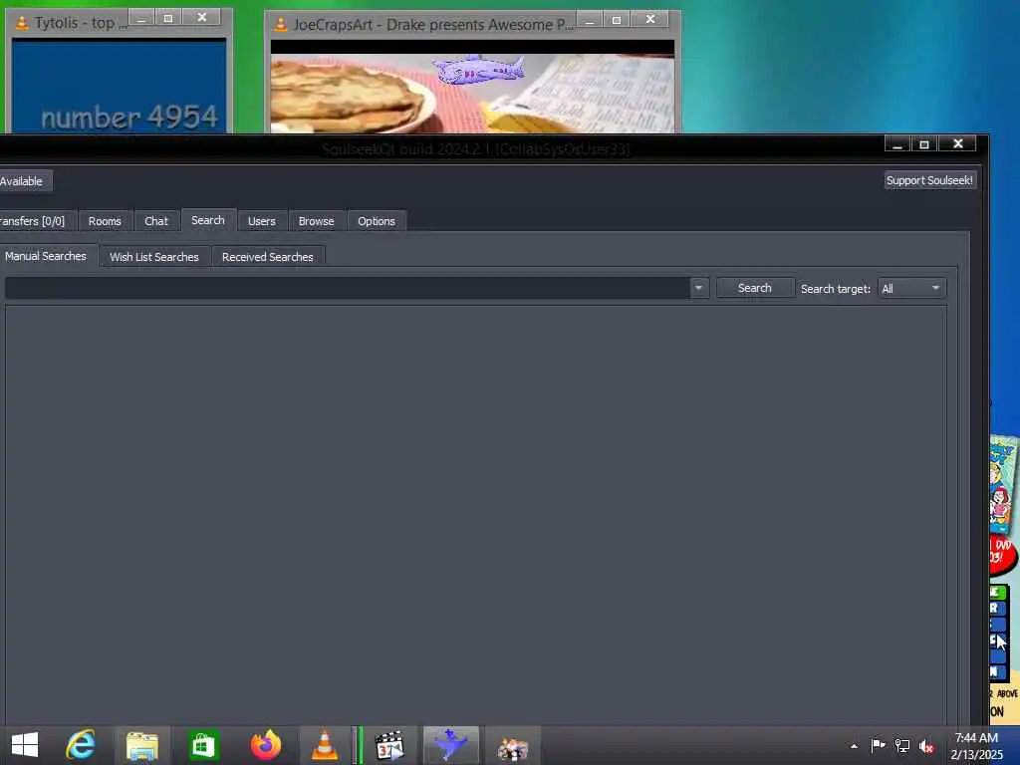Open the Search target All dropdown
The height and width of the screenshot is (765, 1020).
(911, 288)
